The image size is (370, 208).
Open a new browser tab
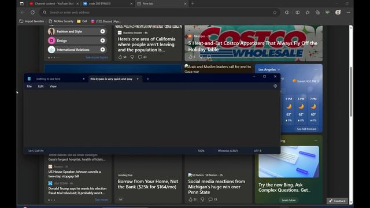pyautogui.click(x=193, y=3)
